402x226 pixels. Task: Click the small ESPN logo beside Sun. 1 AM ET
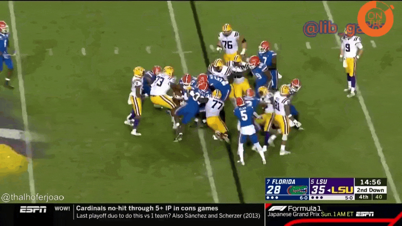(365, 214)
